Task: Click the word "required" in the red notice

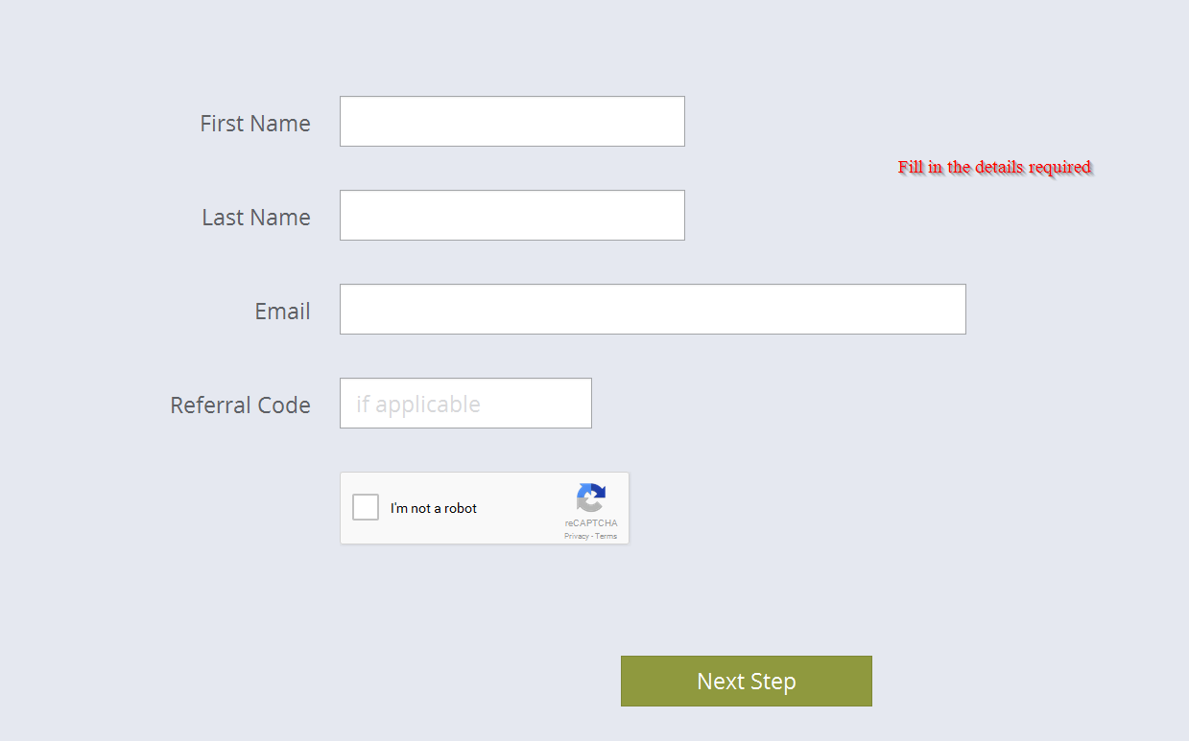Action: coord(1059,167)
